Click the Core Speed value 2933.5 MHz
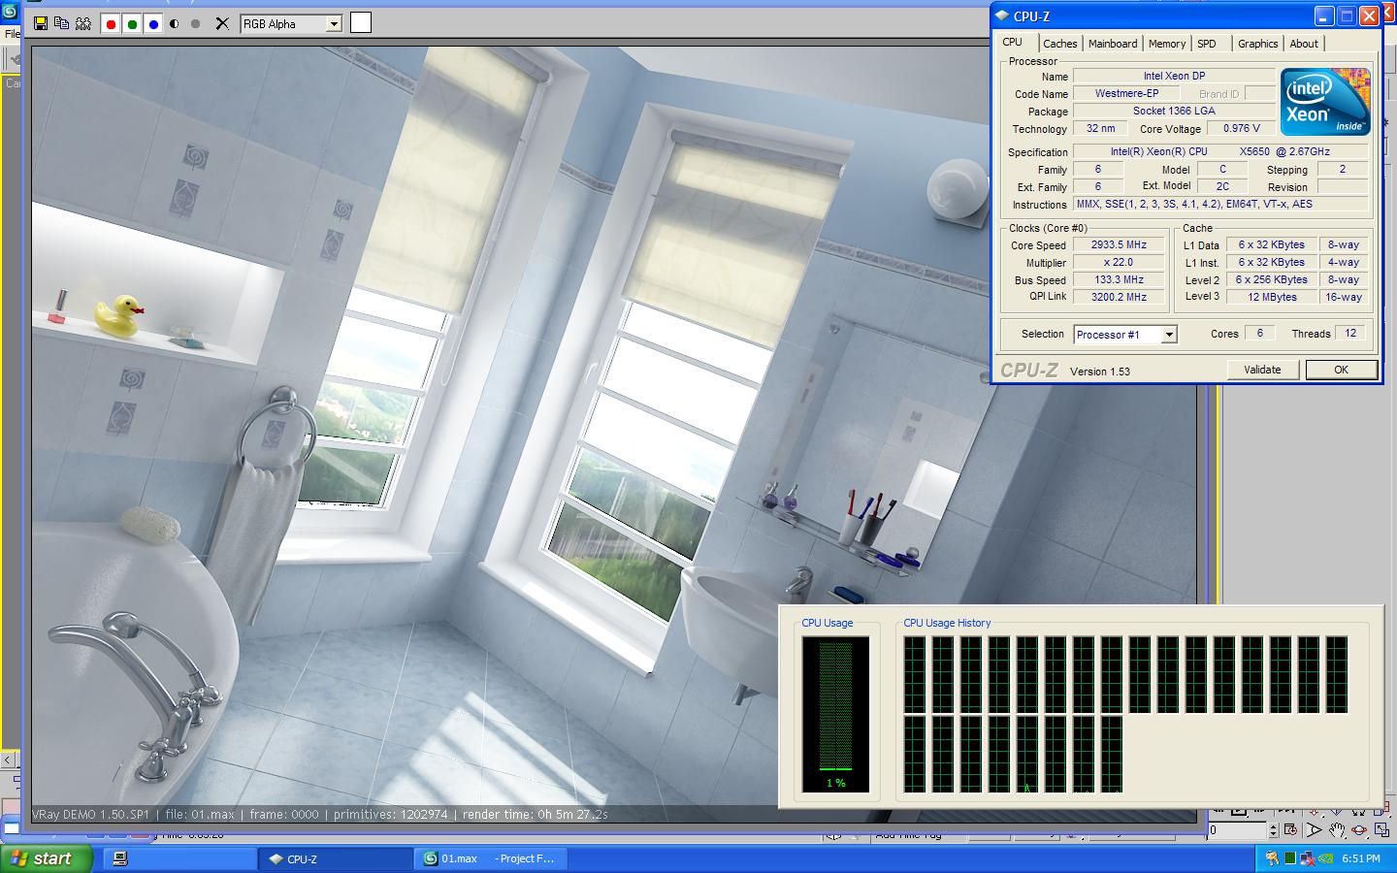 (x=1119, y=245)
